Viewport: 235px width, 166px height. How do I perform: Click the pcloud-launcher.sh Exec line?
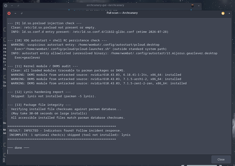pos(91,49)
